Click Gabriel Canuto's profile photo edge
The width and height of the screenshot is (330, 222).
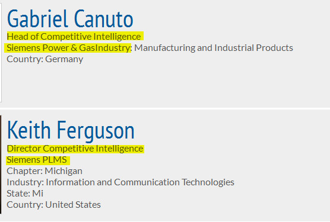coord(1,53)
